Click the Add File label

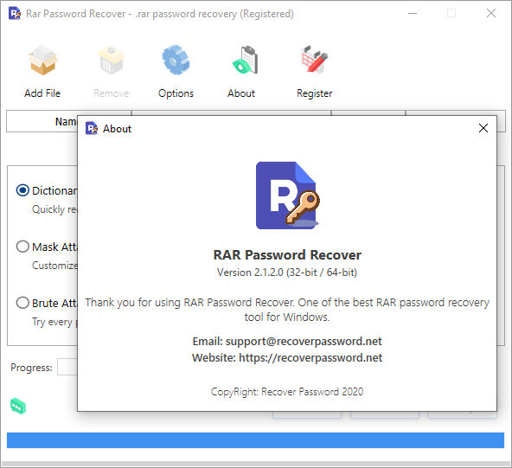tap(42, 93)
